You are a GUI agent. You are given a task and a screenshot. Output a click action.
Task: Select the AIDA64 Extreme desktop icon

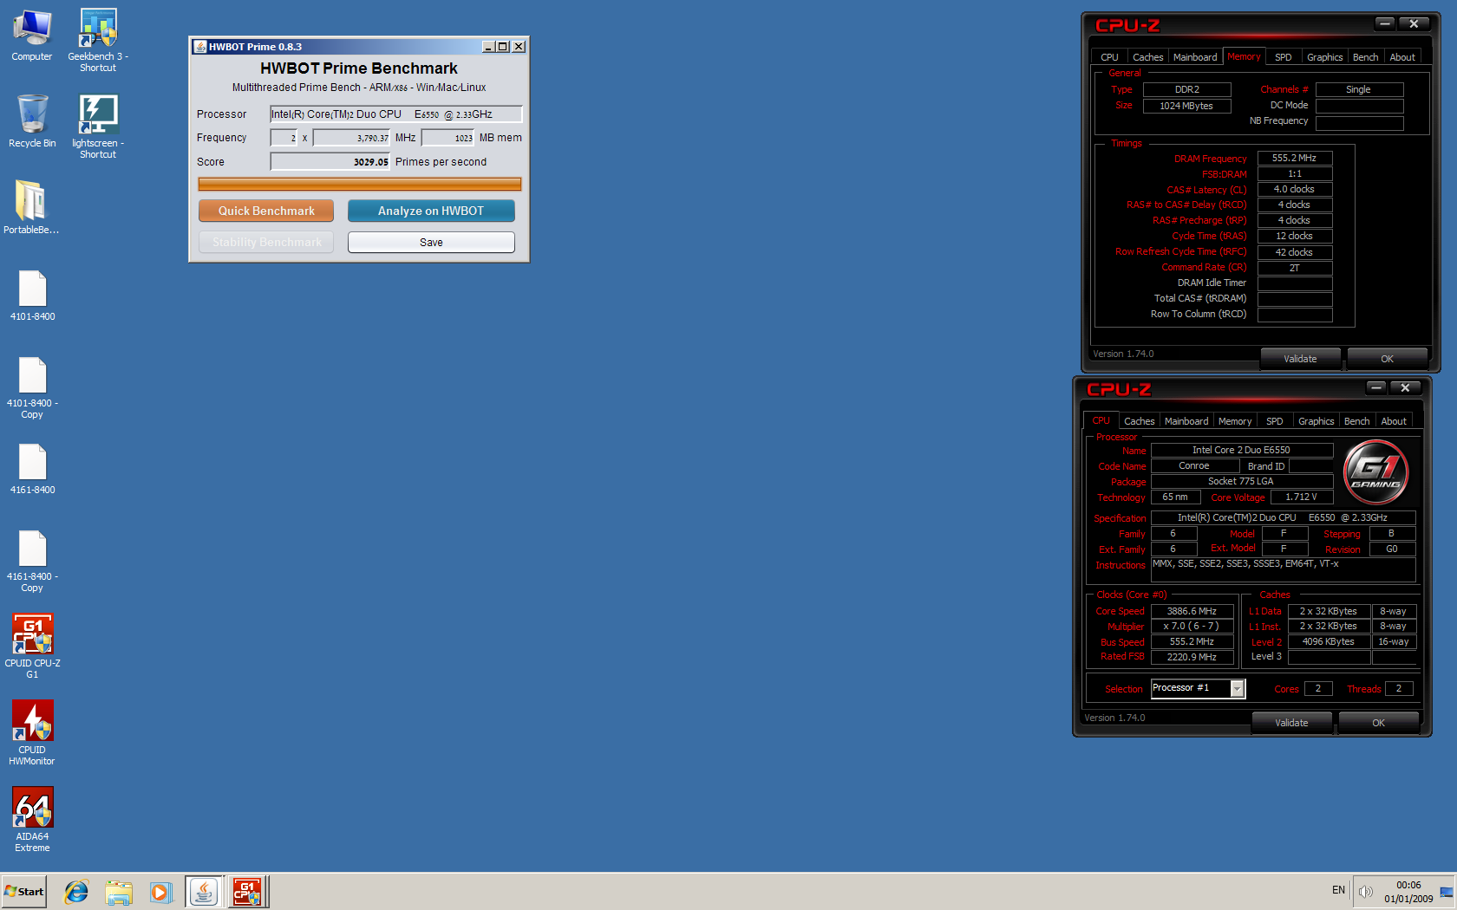click(32, 820)
